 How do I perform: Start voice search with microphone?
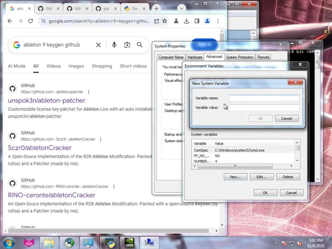point(114,45)
